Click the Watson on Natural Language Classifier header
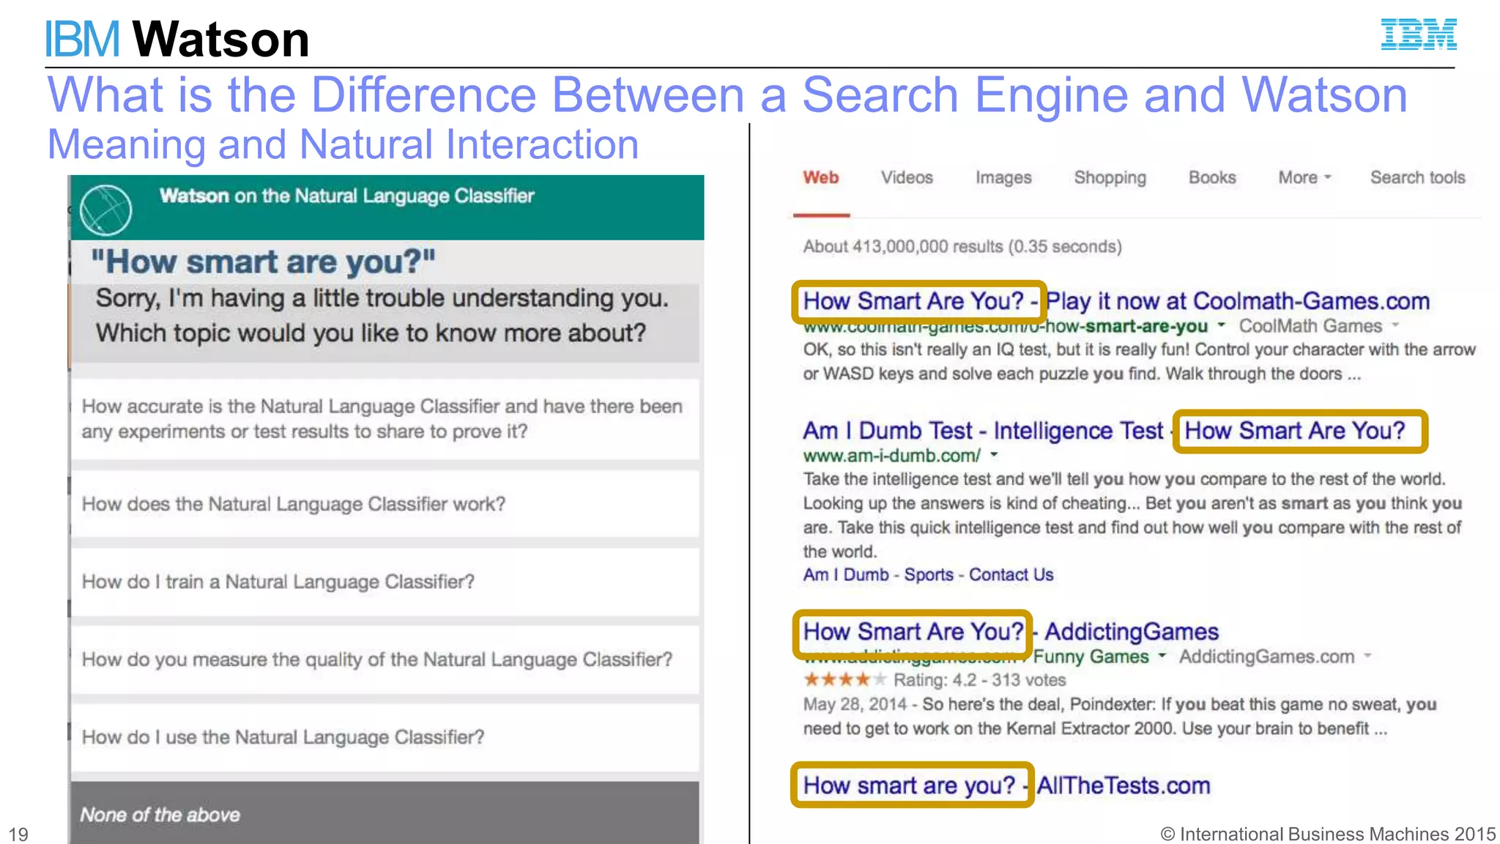This screenshot has height=844, width=1500. coord(347,196)
